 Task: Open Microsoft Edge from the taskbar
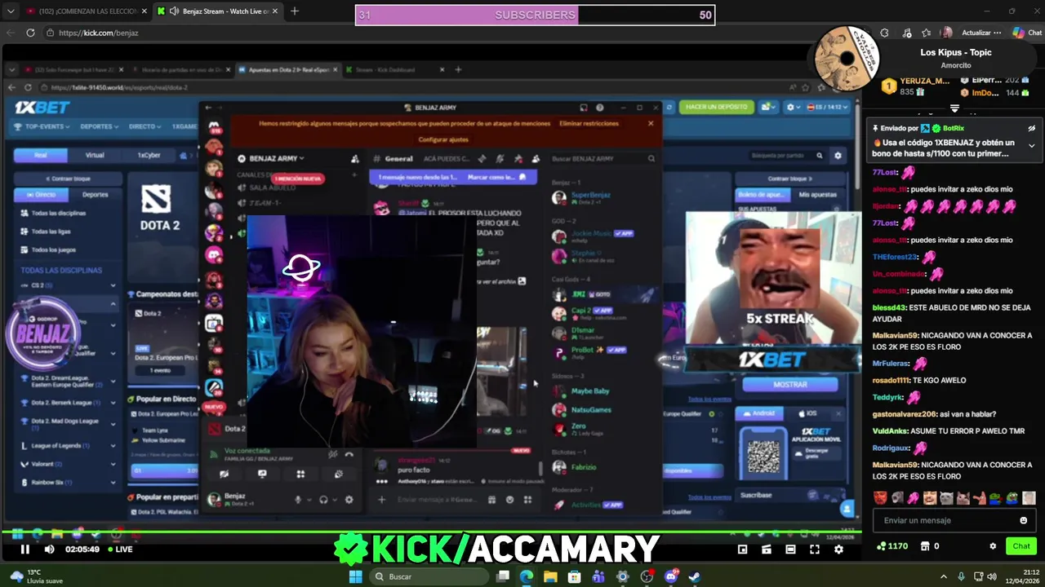click(527, 576)
